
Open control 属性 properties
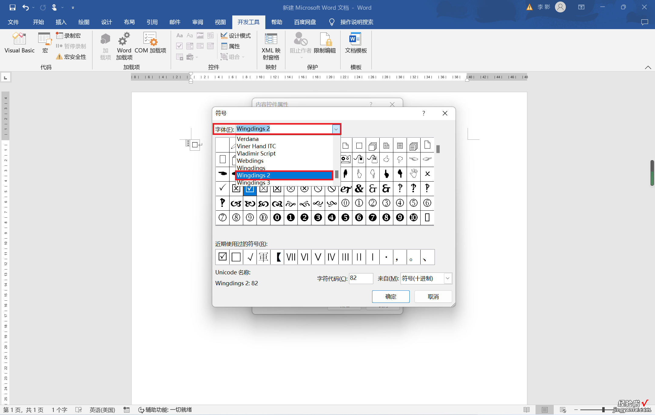coord(231,46)
